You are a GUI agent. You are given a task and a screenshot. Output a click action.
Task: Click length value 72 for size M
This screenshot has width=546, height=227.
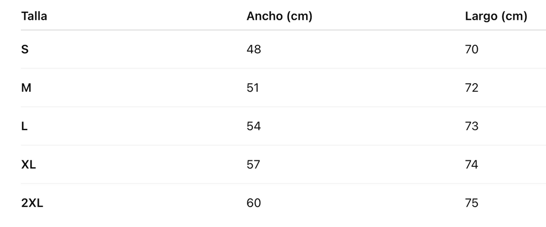[472, 88]
